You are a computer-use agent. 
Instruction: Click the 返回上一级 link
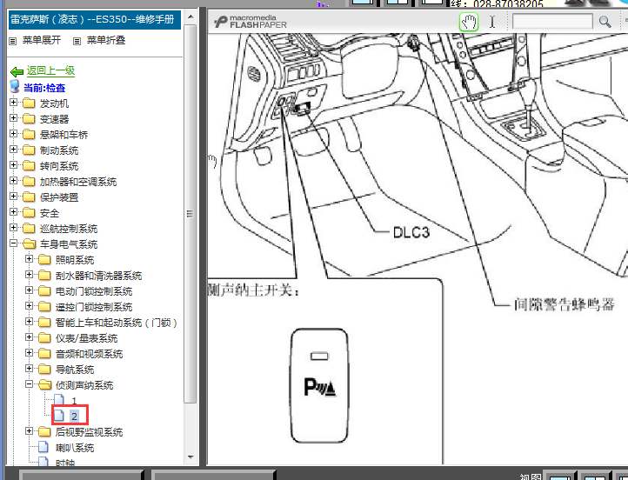pyautogui.click(x=50, y=70)
